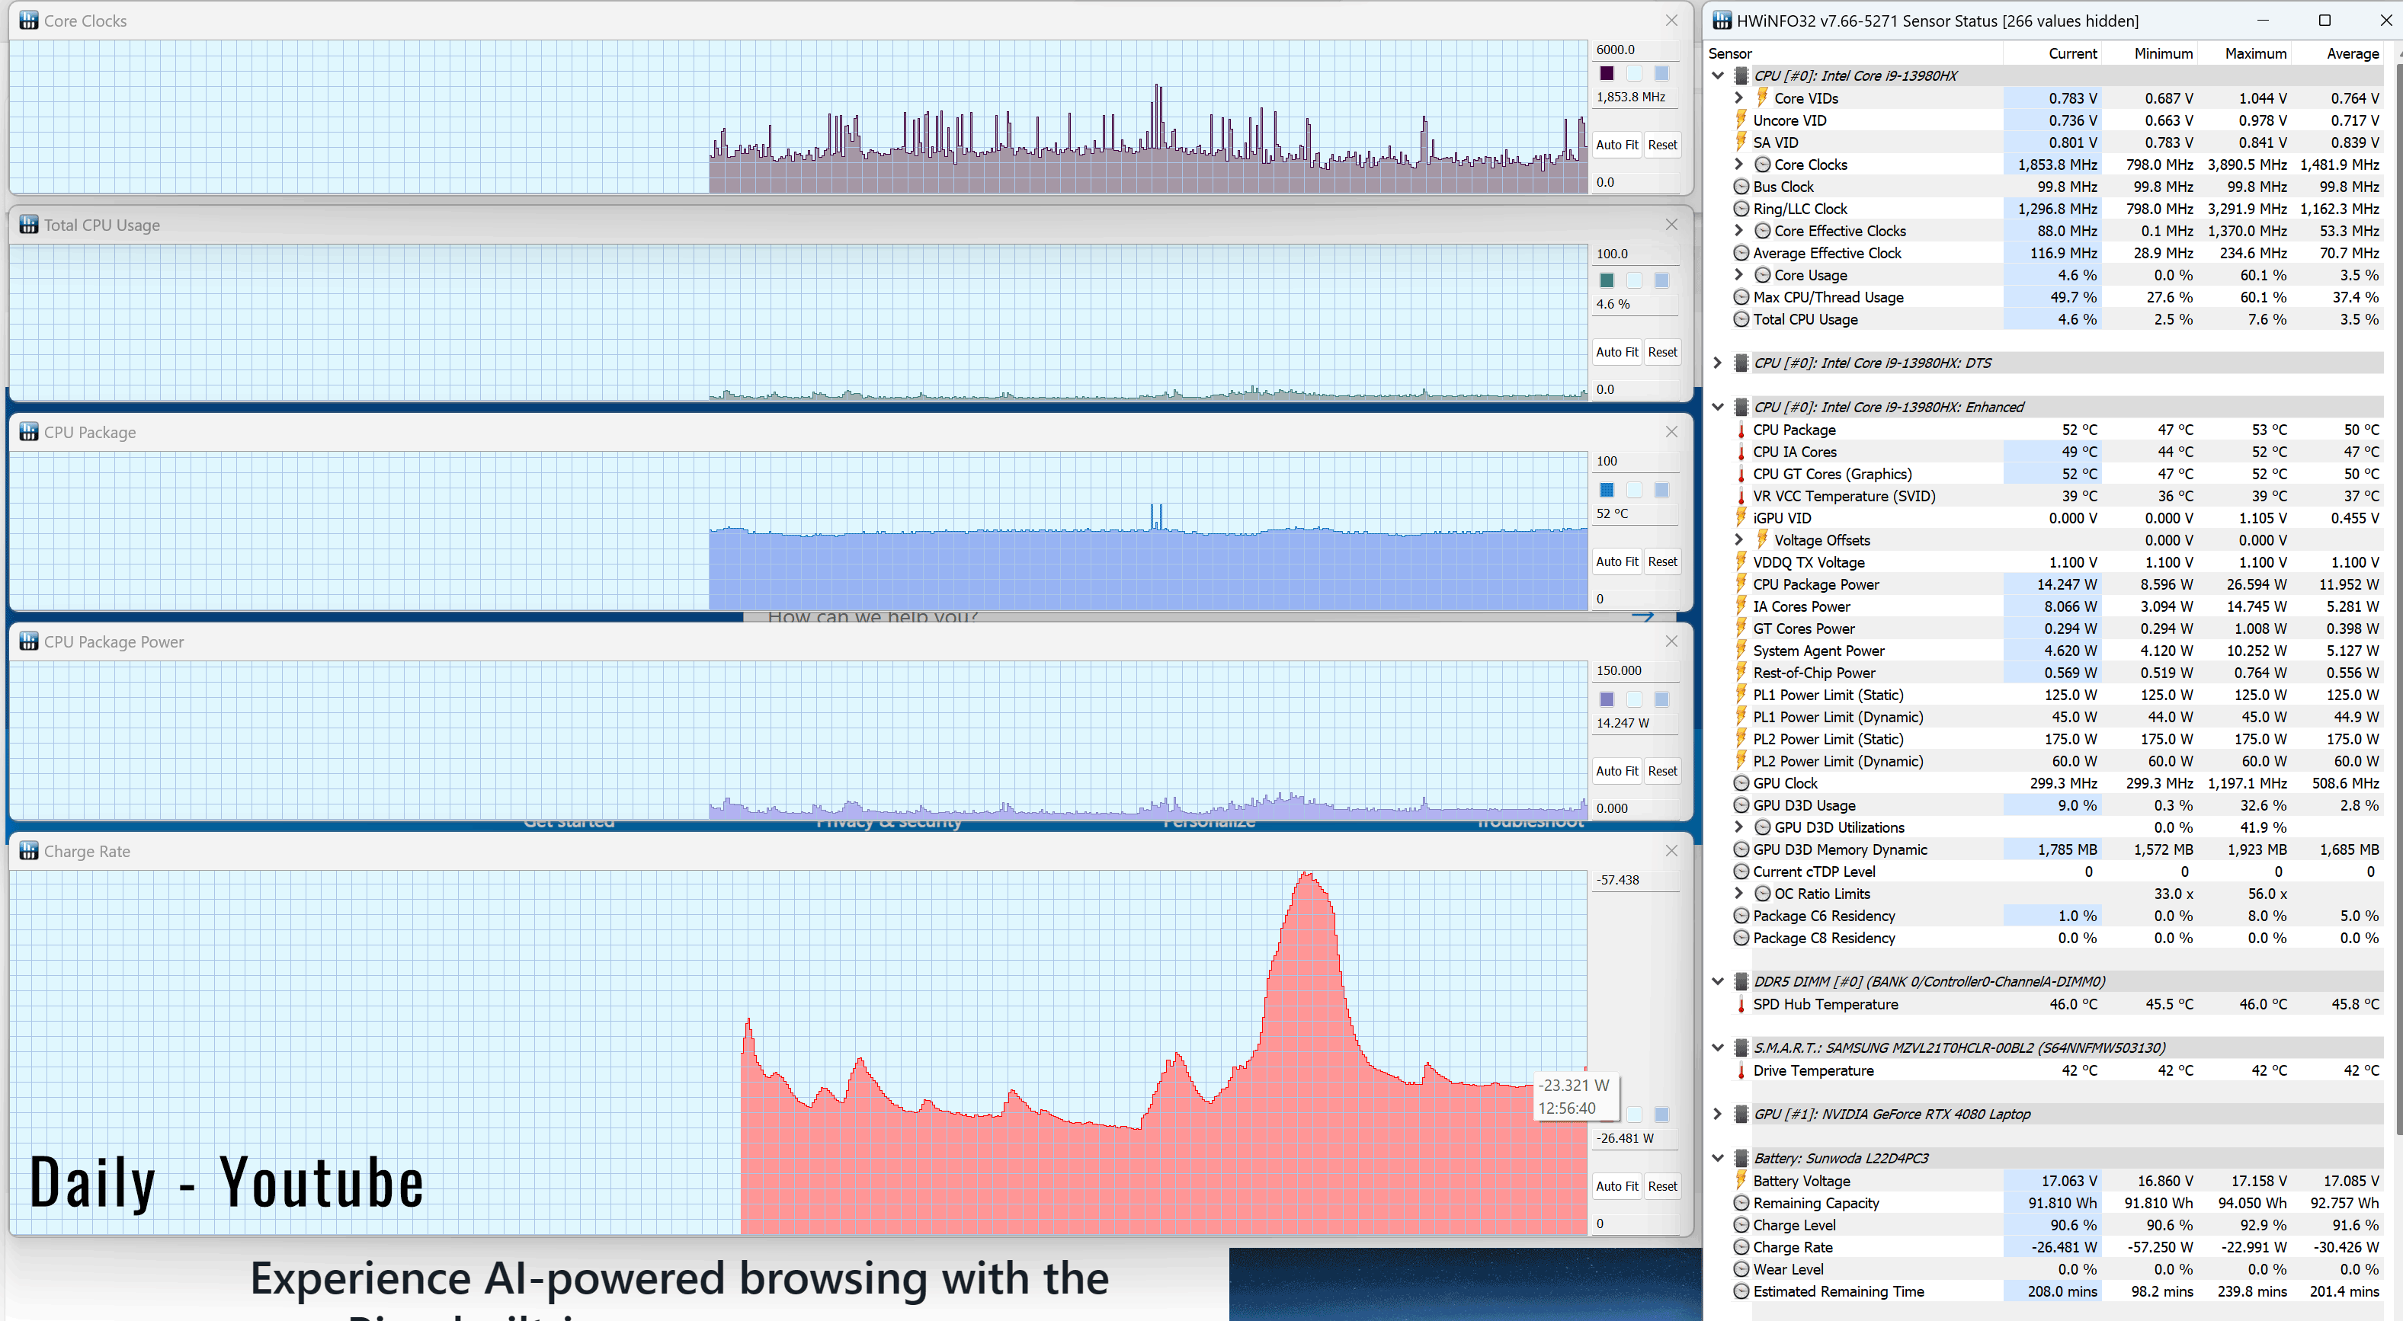Collapse the Battery Sunwoda L22D4PC3 group
This screenshot has height=1321, width=2403.
click(1717, 1158)
